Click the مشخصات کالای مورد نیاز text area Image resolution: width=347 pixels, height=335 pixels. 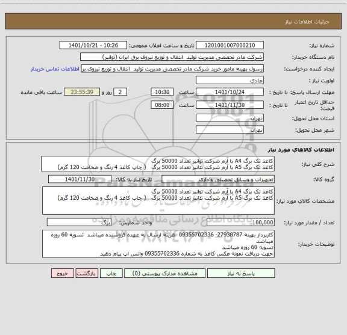tap(158, 201)
